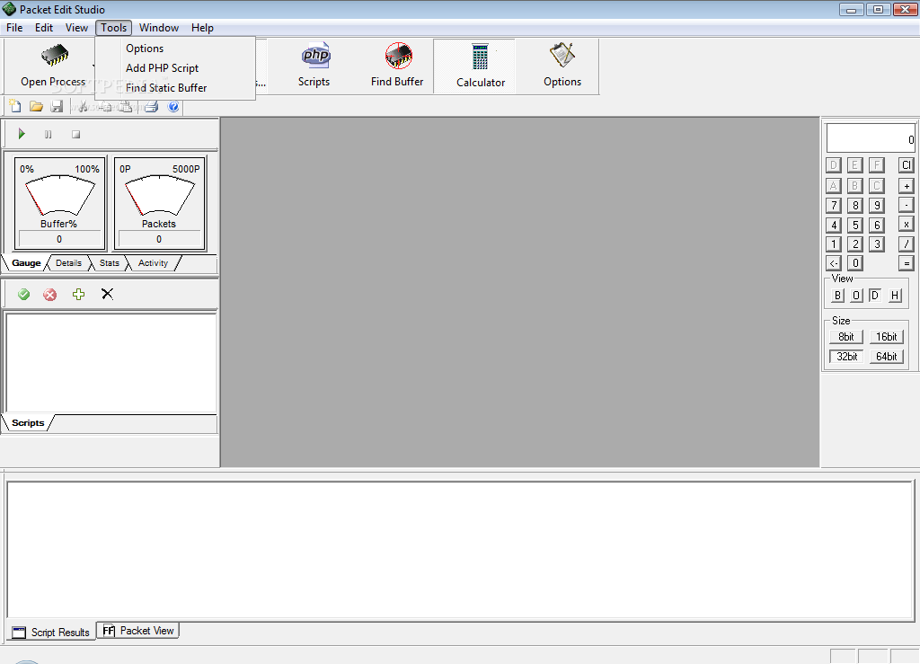Click the calculator plus operator button
Viewport: 920px width, 664px height.
click(x=906, y=186)
